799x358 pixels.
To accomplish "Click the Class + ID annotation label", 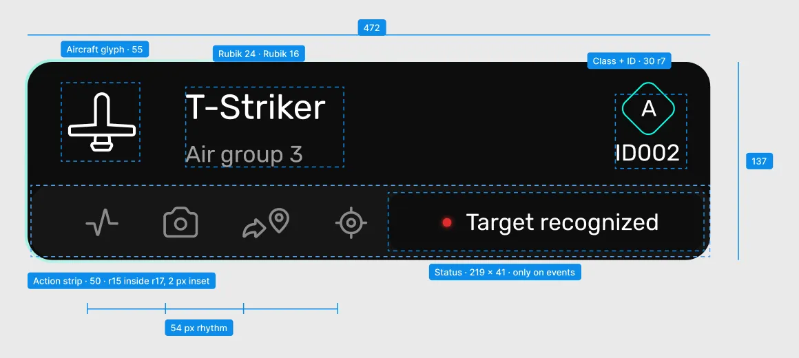I will pos(630,61).
